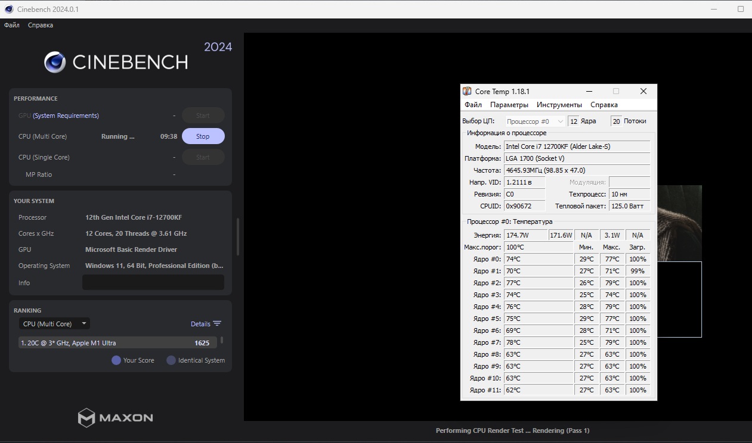Click the cores count field showing 12

point(573,121)
